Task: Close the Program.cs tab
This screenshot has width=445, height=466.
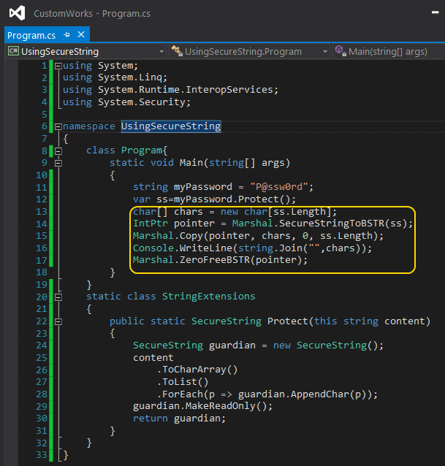Action: (80, 35)
